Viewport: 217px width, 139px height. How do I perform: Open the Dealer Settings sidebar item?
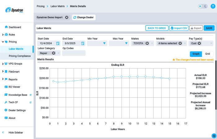click(17, 110)
